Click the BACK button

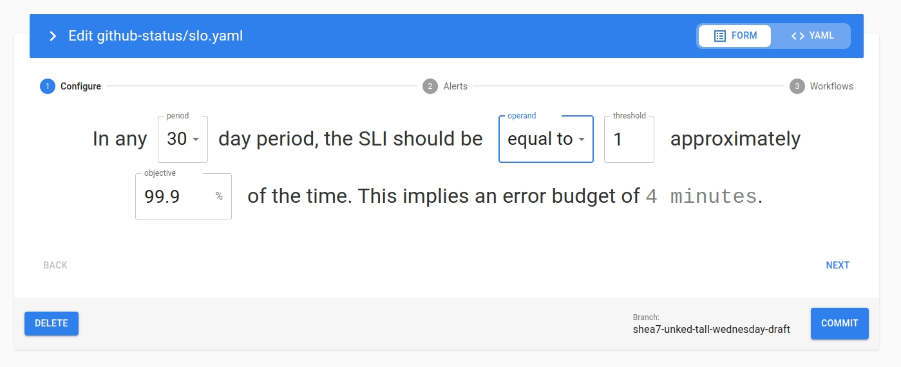tap(55, 265)
